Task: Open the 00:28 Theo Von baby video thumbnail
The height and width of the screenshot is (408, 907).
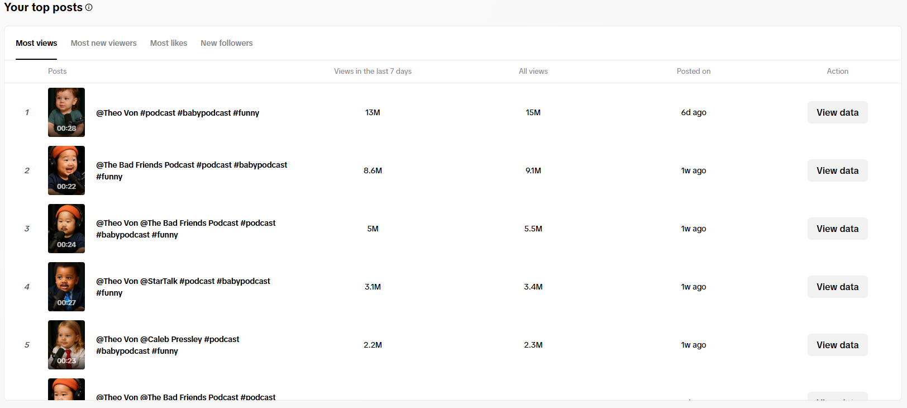Action: [x=66, y=112]
